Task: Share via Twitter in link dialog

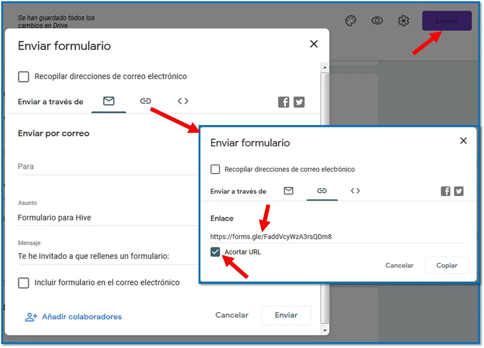Action: coord(459,191)
